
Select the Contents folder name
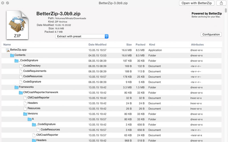coord(20,55)
